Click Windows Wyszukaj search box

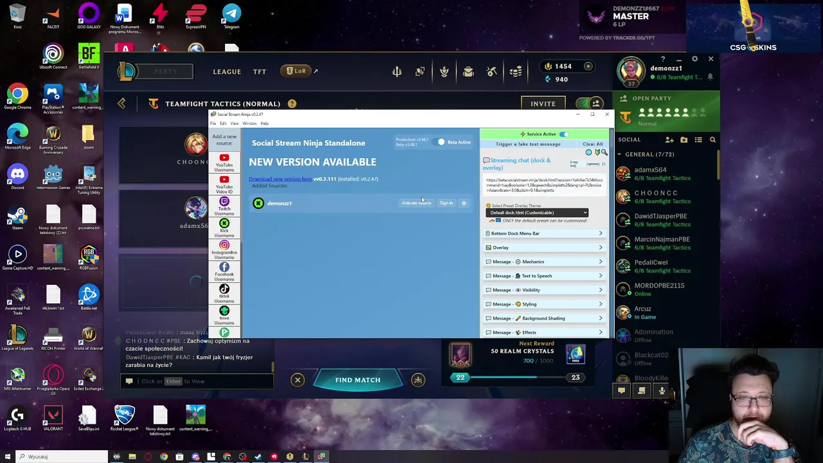pos(62,457)
